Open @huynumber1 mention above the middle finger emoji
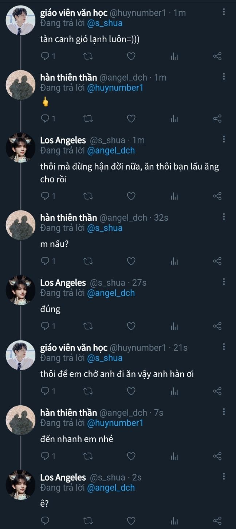The height and width of the screenshot is (529, 236). click(115, 88)
